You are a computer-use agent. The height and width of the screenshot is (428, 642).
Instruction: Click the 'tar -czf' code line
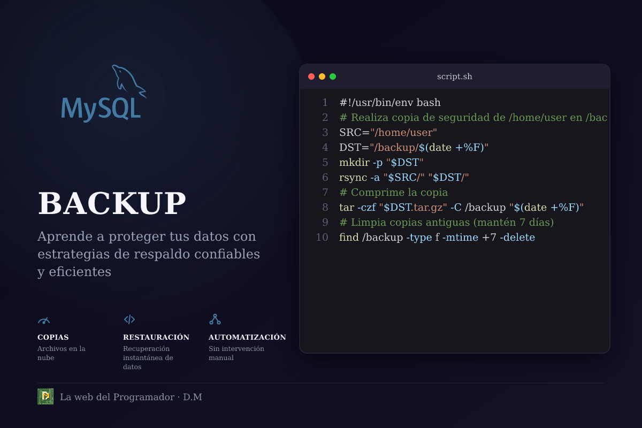(461, 208)
